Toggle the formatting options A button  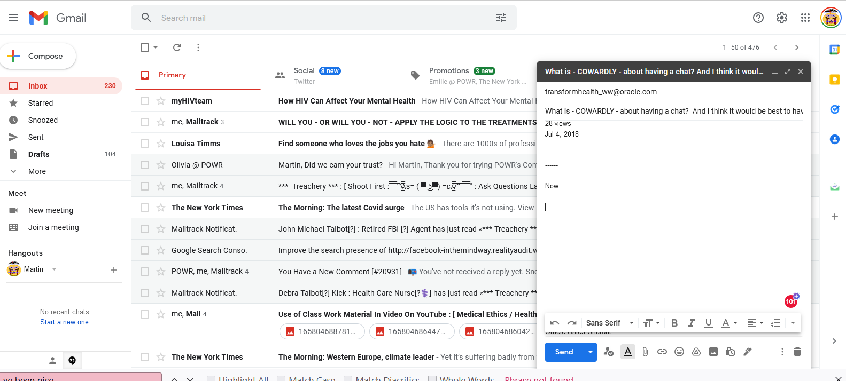click(628, 352)
